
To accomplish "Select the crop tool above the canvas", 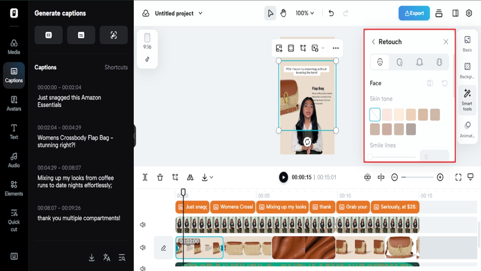I will 303,48.
